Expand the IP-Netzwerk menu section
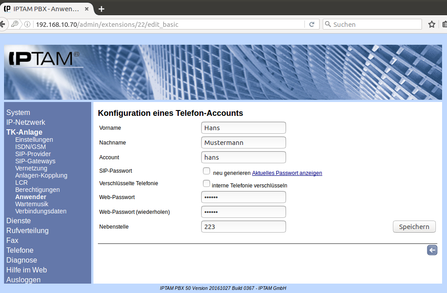This screenshot has width=447, height=293. 25,122
